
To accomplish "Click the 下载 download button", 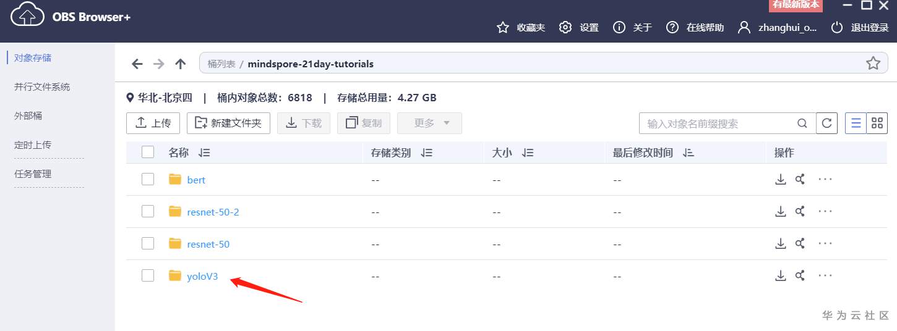I will [304, 123].
